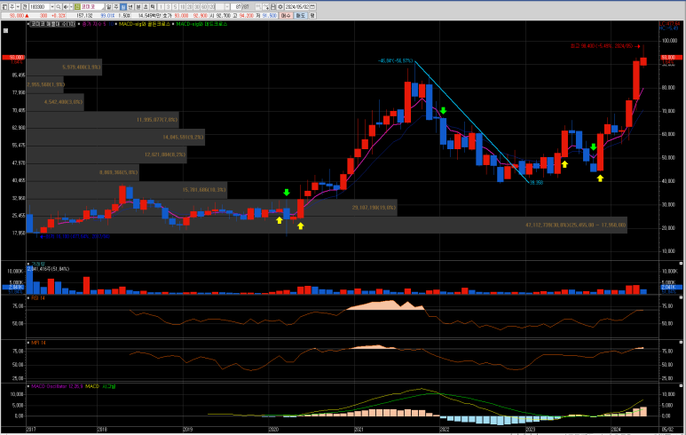Image resolution: width=686 pixels, height=435 pixels.
Task: Click the volume panel corner handle icon
Action: coord(681,263)
